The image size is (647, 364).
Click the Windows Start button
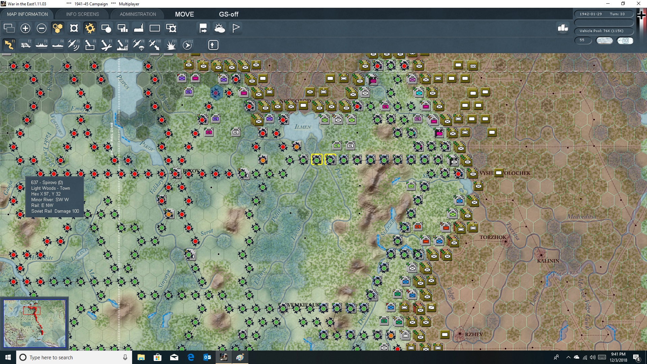(x=8, y=357)
